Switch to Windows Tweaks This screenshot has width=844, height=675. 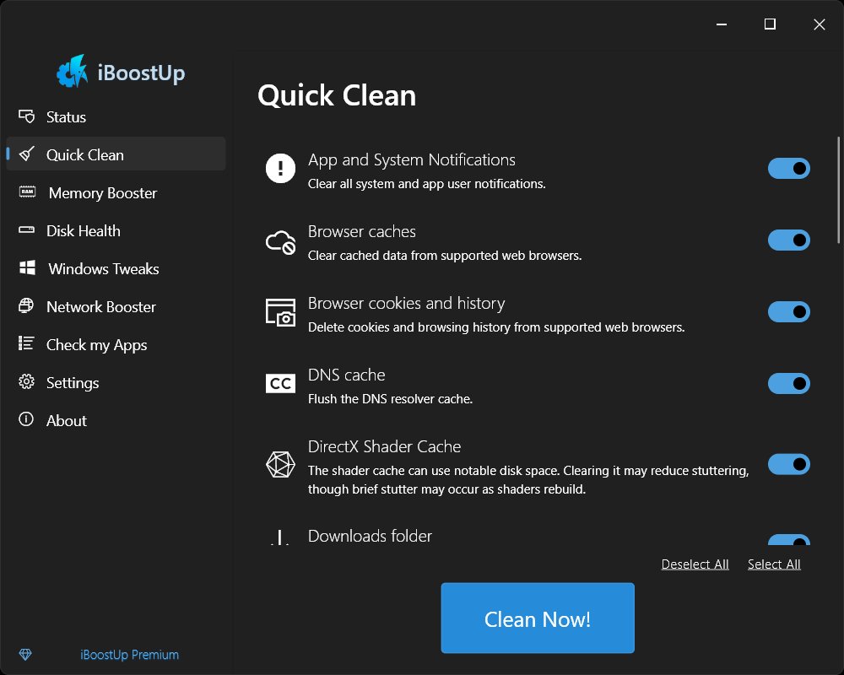click(x=116, y=268)
